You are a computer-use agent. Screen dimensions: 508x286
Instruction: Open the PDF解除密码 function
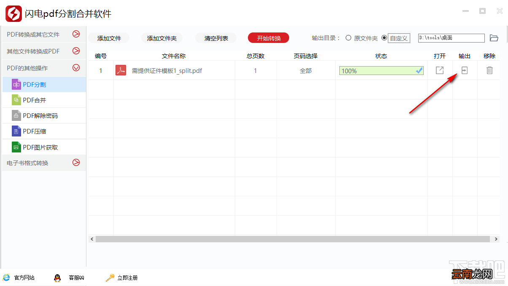point(44,115)
